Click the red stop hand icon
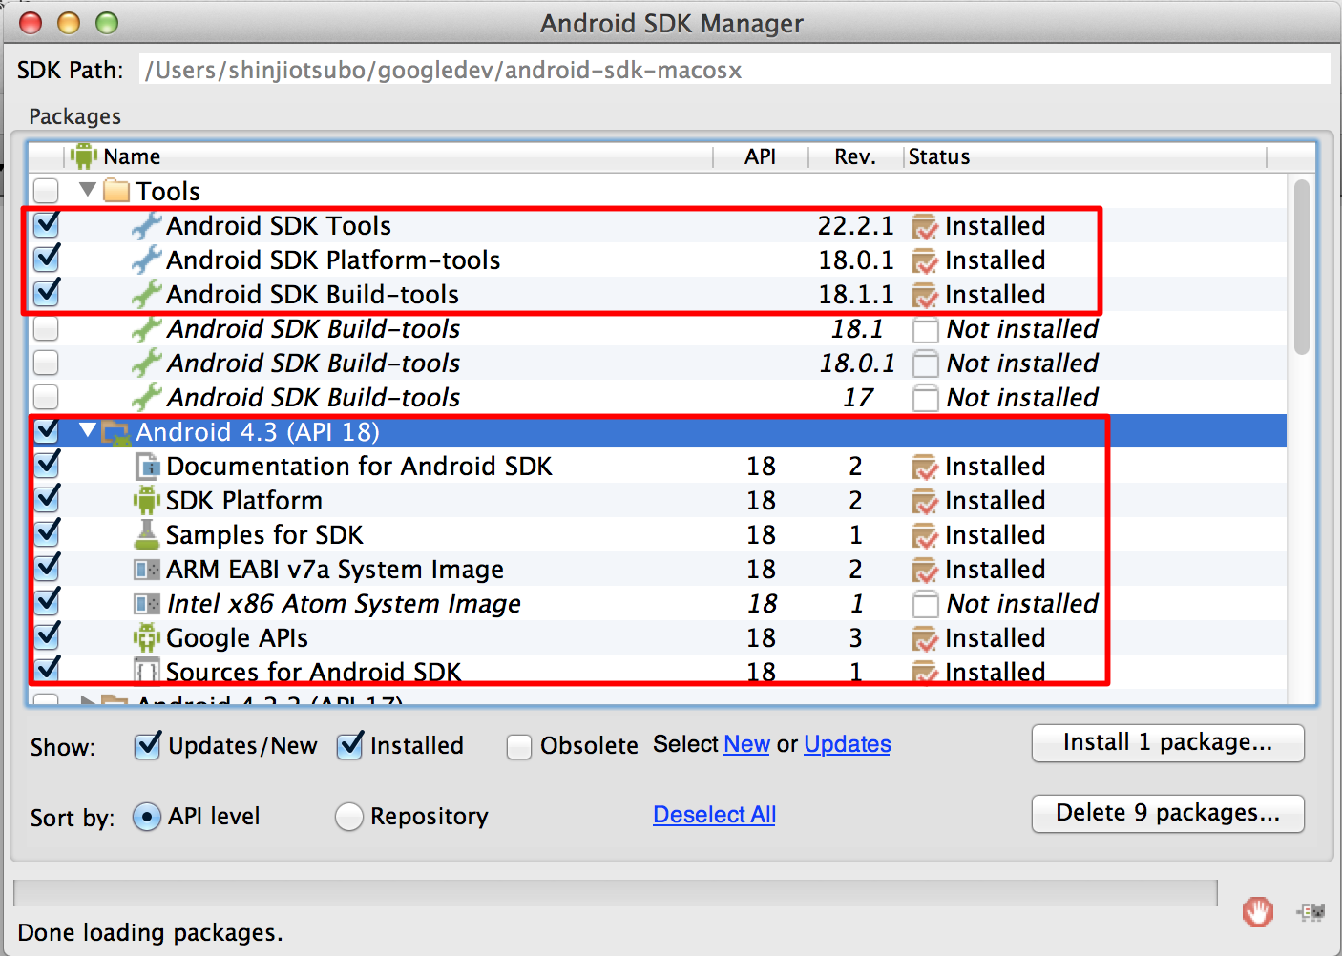 pyautogui.click(x=1258, y=912)
